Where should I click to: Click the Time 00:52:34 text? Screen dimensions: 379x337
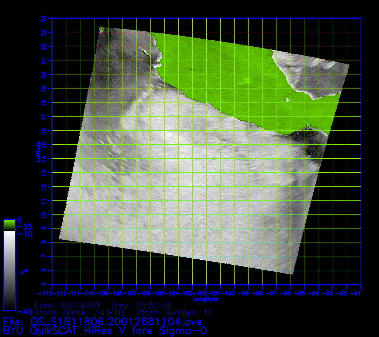click(141, 305)
